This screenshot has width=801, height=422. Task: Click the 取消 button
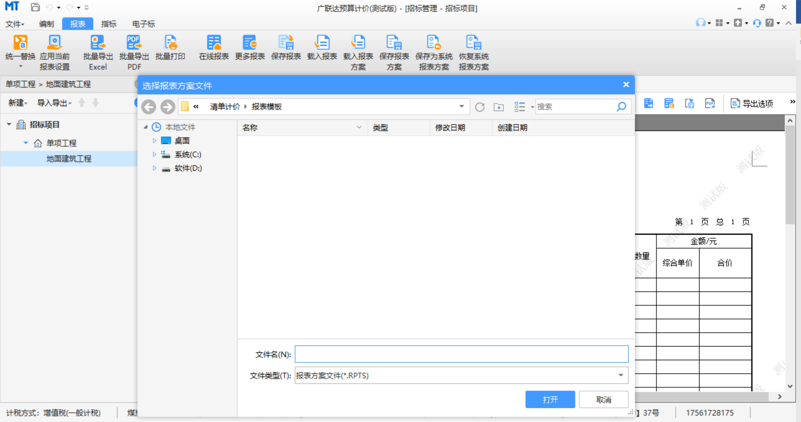click(604, 400)
